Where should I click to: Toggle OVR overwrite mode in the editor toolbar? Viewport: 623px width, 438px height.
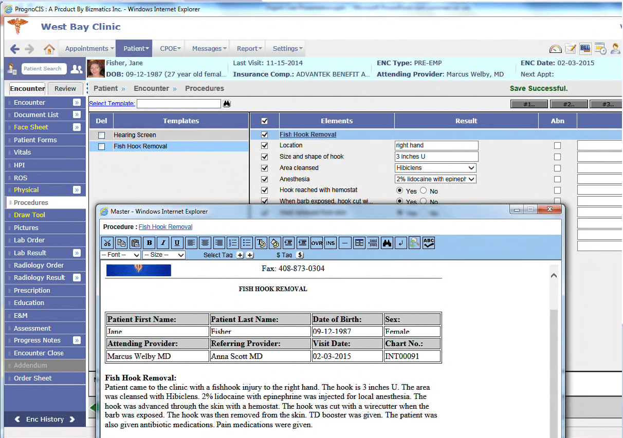point(316,242)
